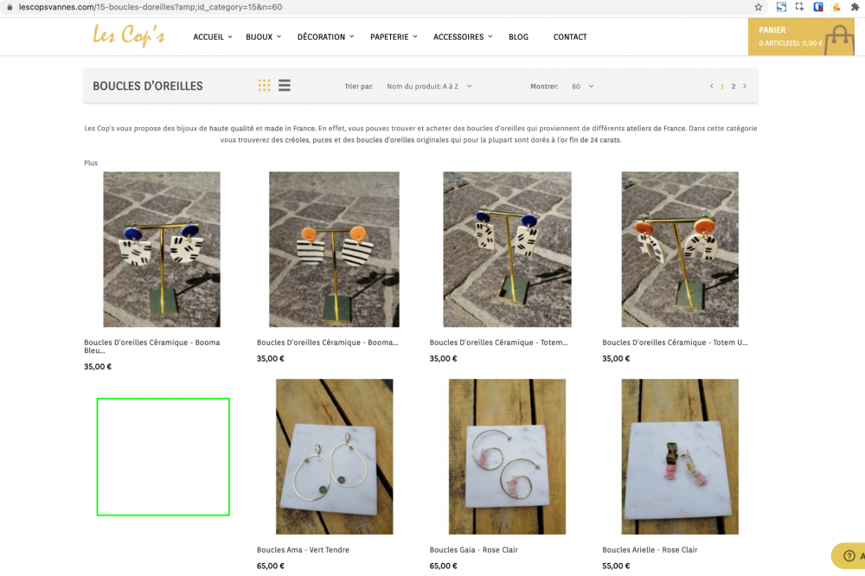The height and width of the screenshot is (576, 865).
Task: Select the 65,00 € price of Boucles Ama
Action: pyautogui.click(x=270, y=566)
